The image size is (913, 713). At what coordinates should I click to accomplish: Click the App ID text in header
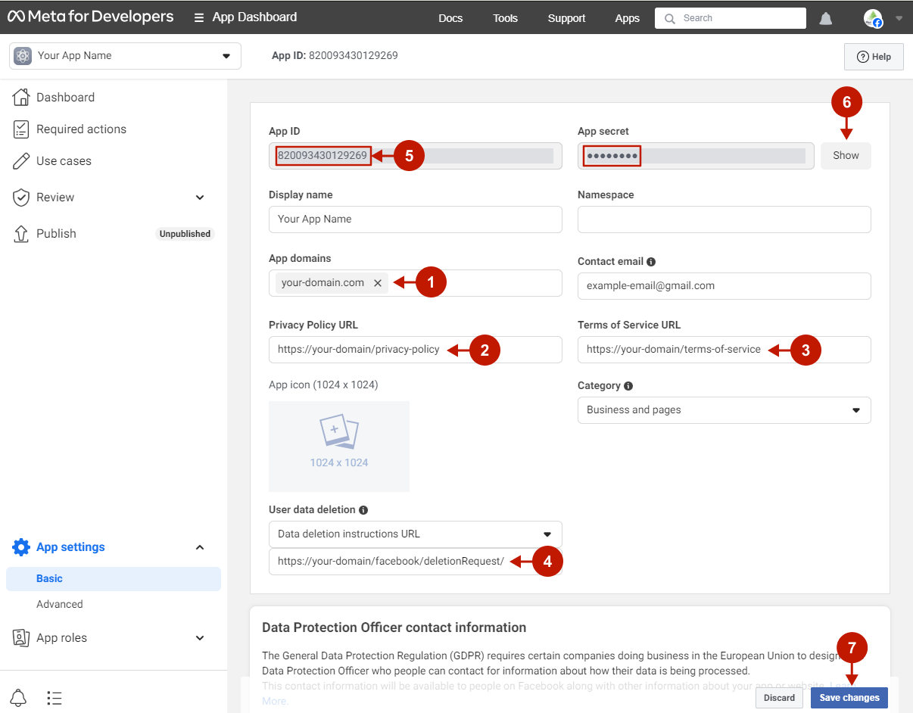(x=335, y=55)
